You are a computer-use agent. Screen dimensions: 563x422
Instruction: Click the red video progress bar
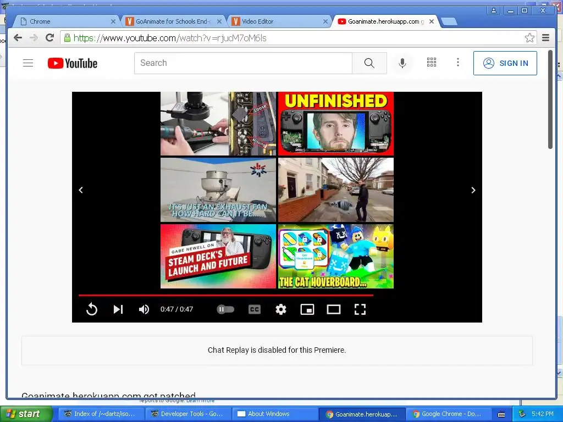click(x=226, y=295)
